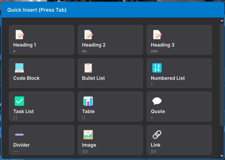Select the Table bar chart icon
Image resolution: width=225 pixels, height=160 pixels.
click(x=88, y=101)
